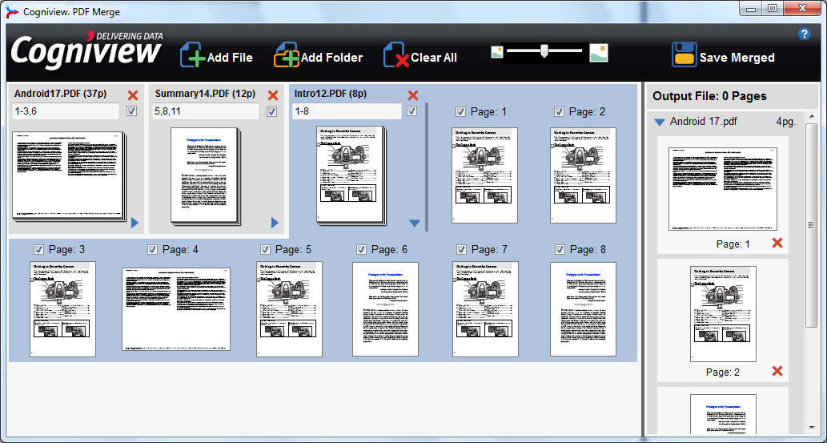Delete output Page: 1 with red X

[777, 243]
